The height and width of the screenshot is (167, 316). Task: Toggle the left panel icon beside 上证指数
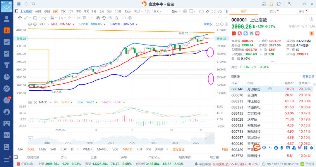[x=16, y=11]
